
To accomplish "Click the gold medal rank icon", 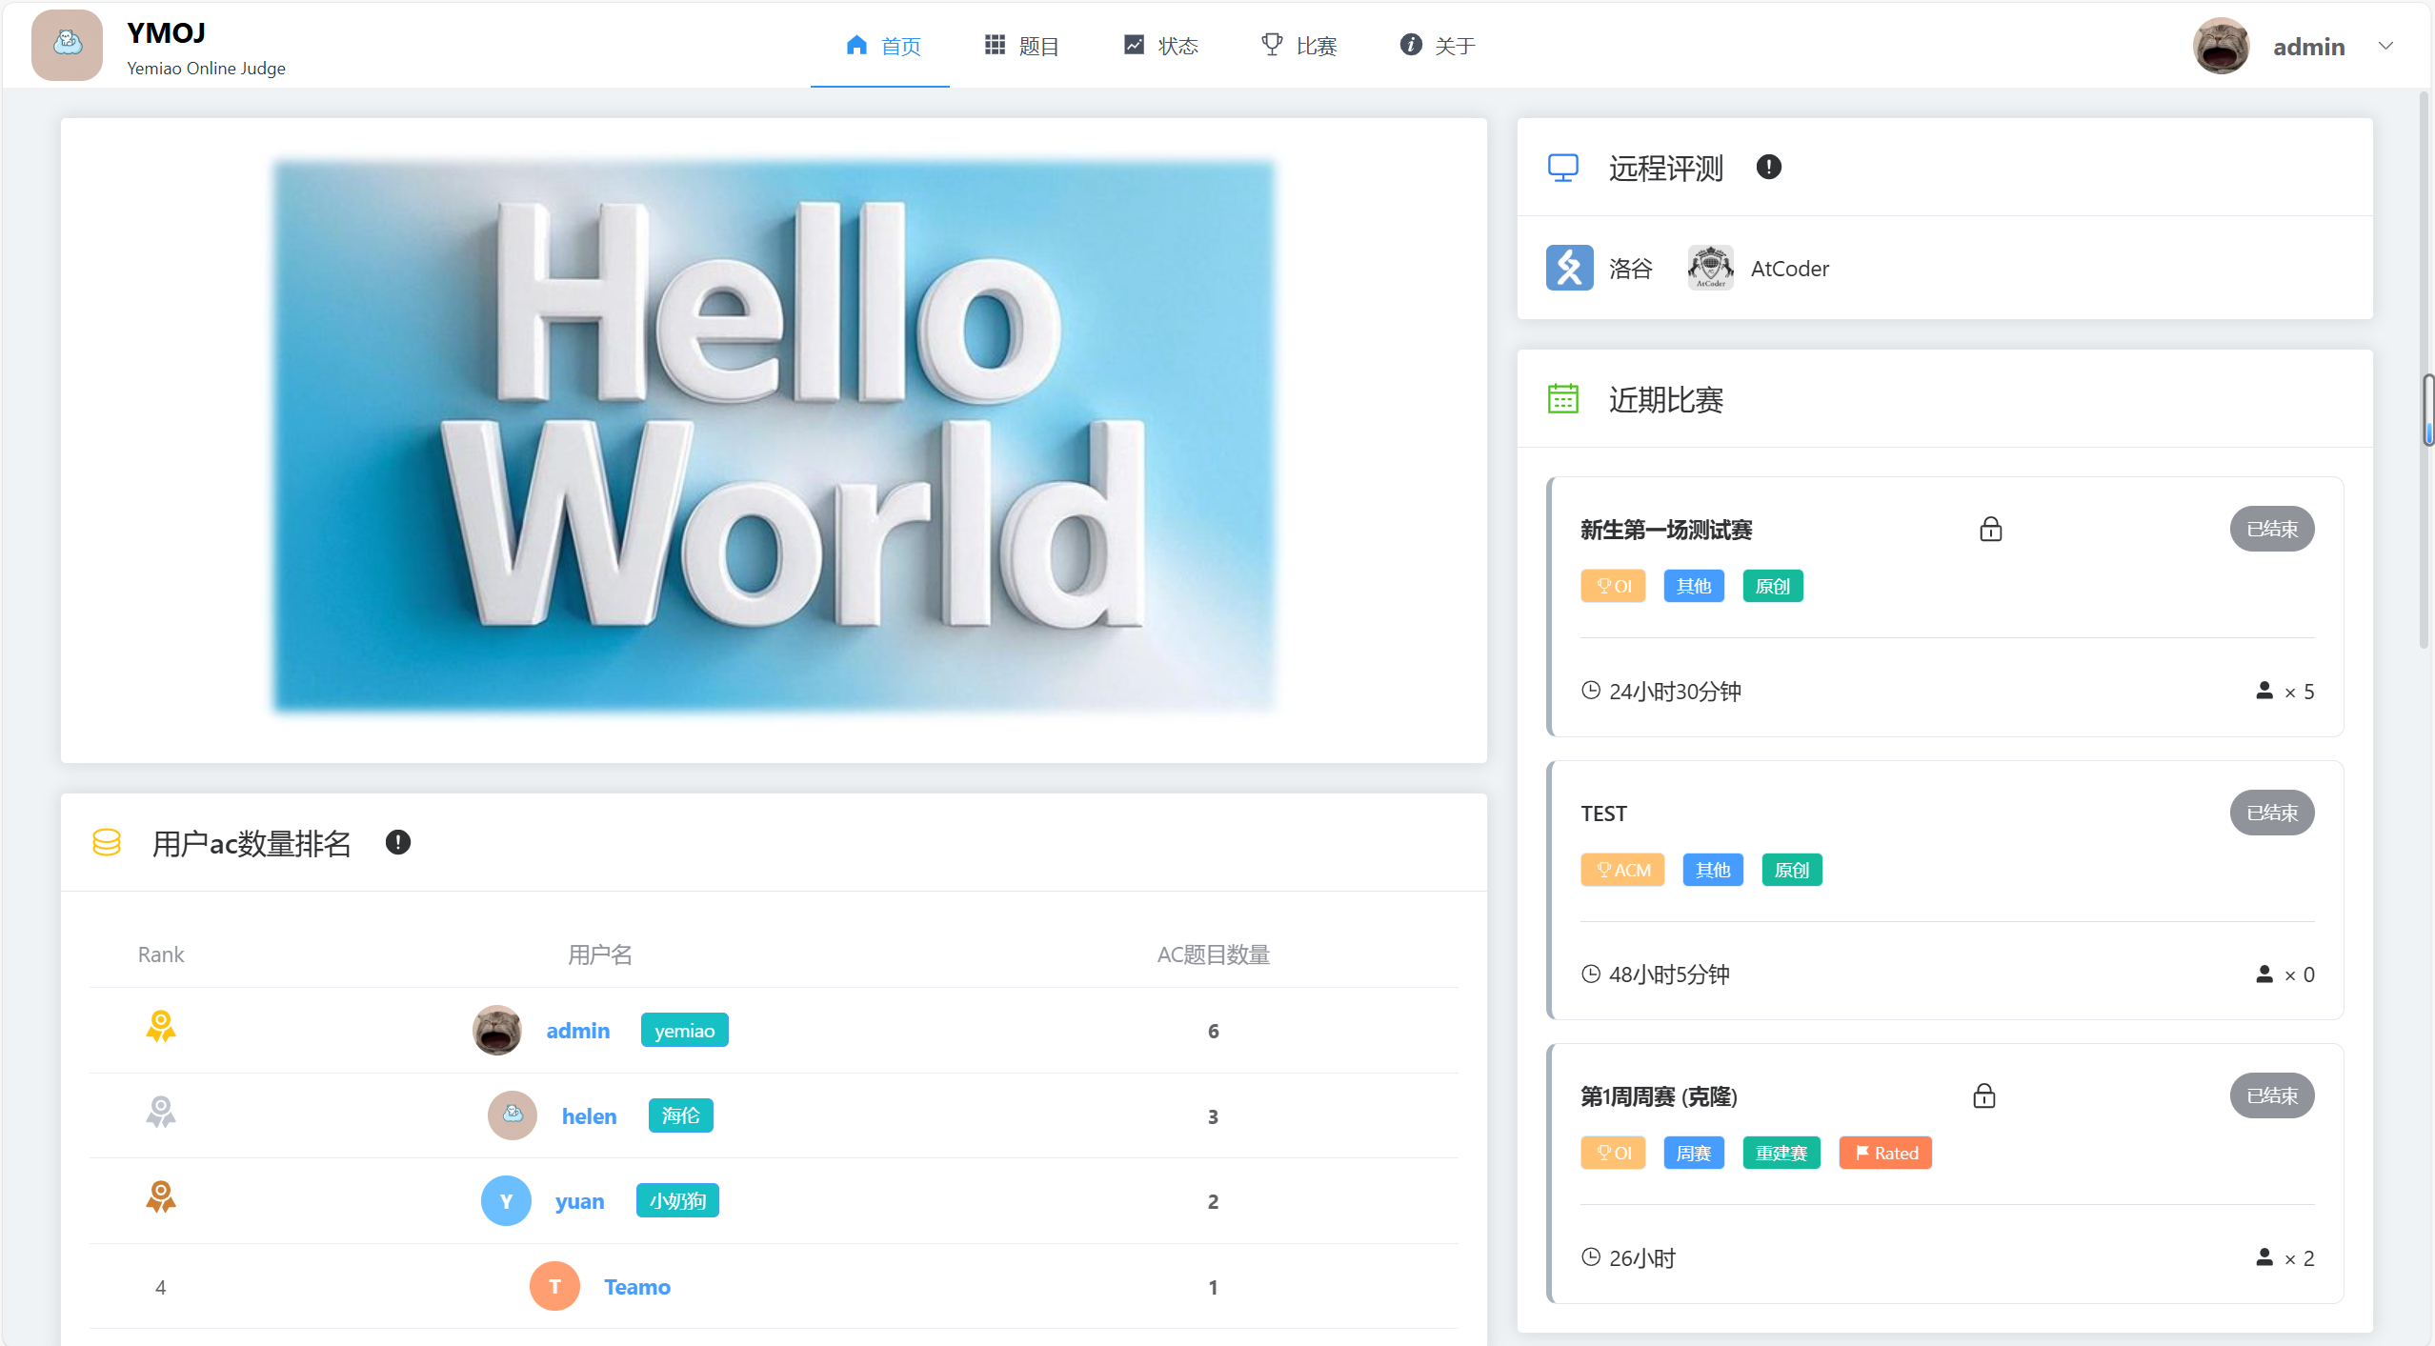I will (x=160, y=1027).
